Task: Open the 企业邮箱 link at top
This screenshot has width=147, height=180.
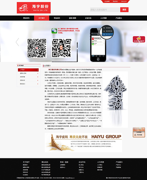Action: pos(107,1)
